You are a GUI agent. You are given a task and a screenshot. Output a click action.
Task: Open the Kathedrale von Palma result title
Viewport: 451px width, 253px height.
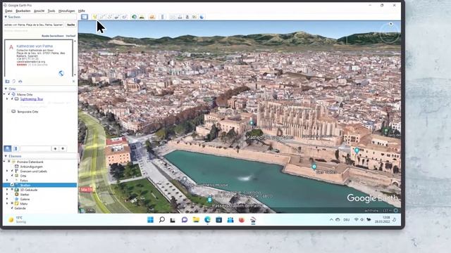coord(35,46)
